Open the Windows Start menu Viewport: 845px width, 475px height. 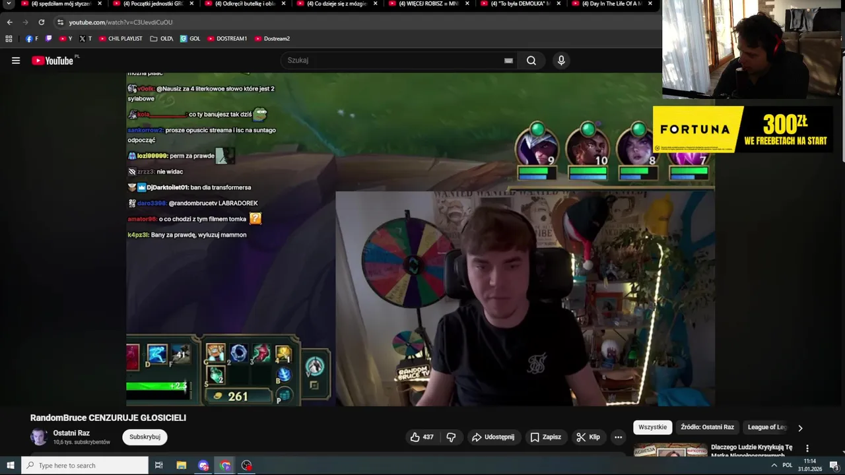pos(11,465)
